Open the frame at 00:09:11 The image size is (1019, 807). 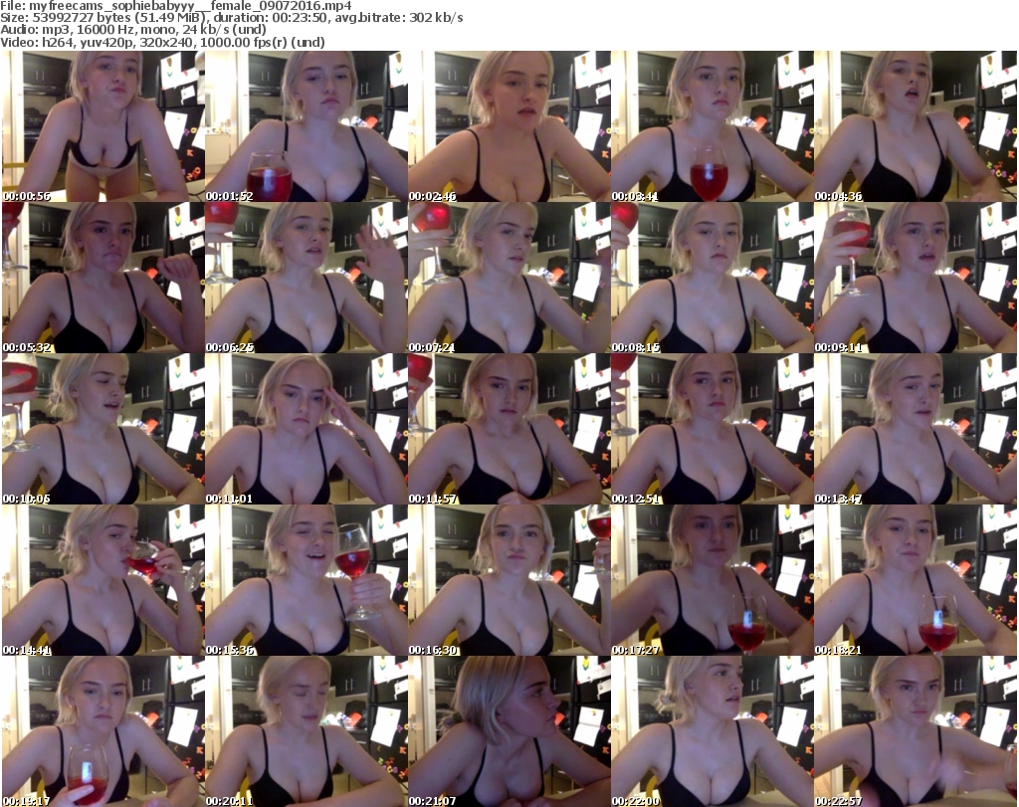[916, 278]
